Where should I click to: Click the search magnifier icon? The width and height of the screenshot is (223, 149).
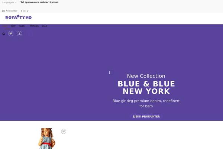pos(4,34)
